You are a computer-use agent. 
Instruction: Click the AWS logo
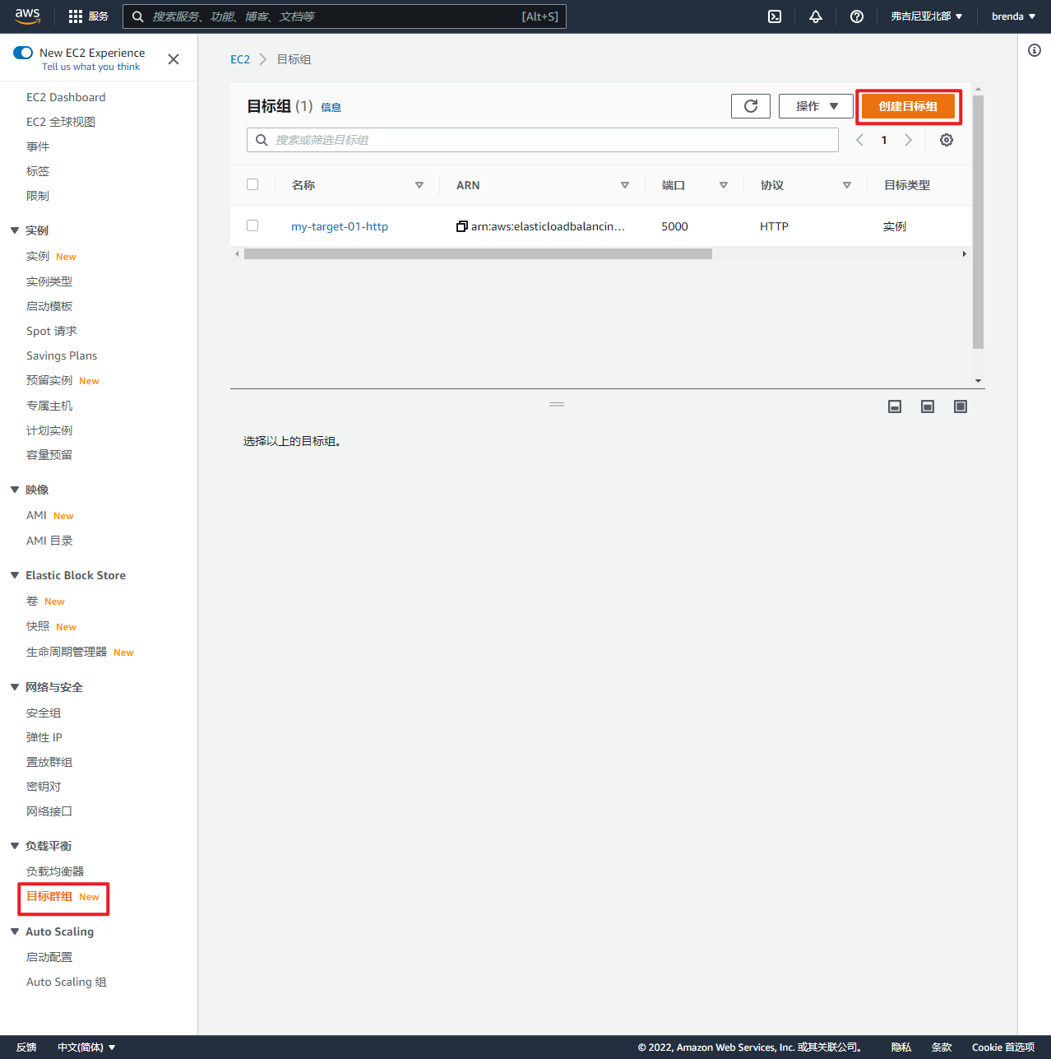pos(28,16)
